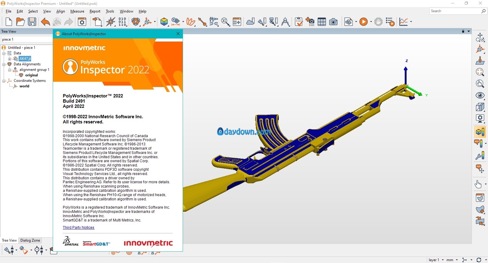Open the Measure menu
This screenshot has height=263, width=488.
pyautogui.click(x=77, y=11)
